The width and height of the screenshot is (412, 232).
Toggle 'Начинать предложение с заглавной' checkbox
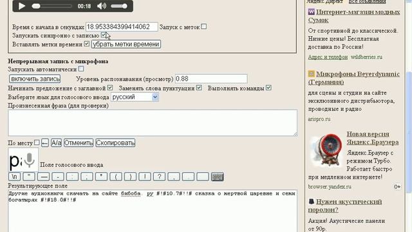click(x=110, y=88)
